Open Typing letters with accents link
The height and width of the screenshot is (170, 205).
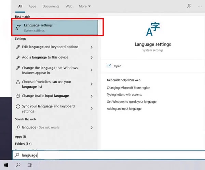point(124,95)
